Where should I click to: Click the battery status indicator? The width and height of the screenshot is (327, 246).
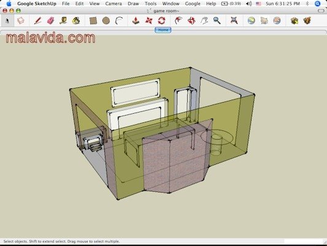(231, 4)
